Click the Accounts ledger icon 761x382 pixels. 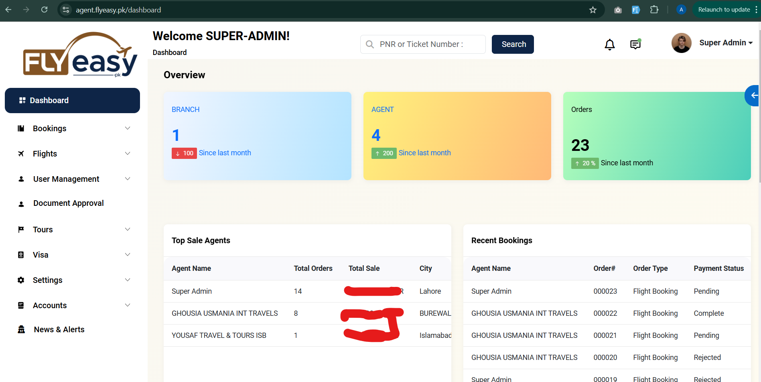[21, 305]
